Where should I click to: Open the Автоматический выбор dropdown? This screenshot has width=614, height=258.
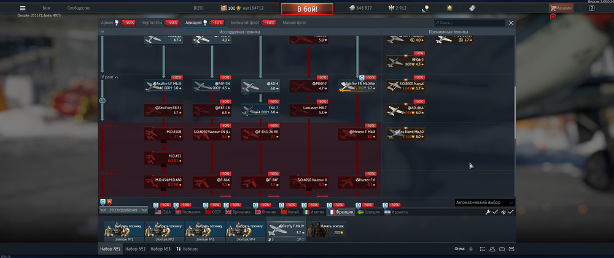click(485, 202)
